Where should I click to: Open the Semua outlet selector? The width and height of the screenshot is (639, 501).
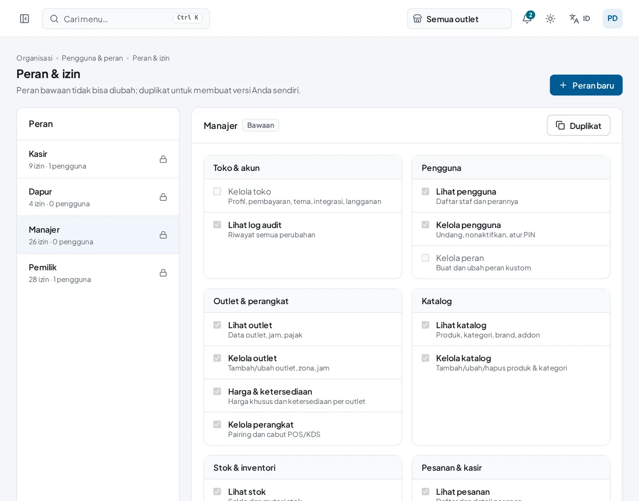click(x=459, y=19)
